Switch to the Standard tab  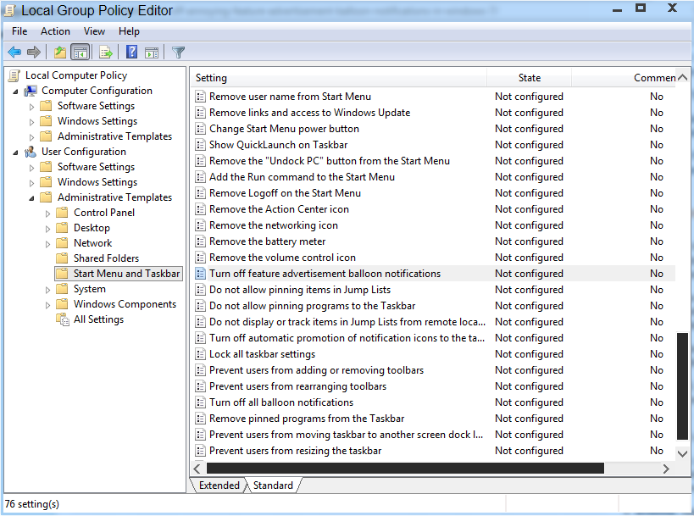273,485
